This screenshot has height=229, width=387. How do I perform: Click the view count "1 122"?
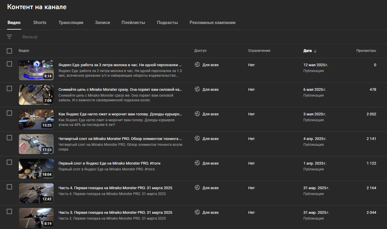coord(371,163)
